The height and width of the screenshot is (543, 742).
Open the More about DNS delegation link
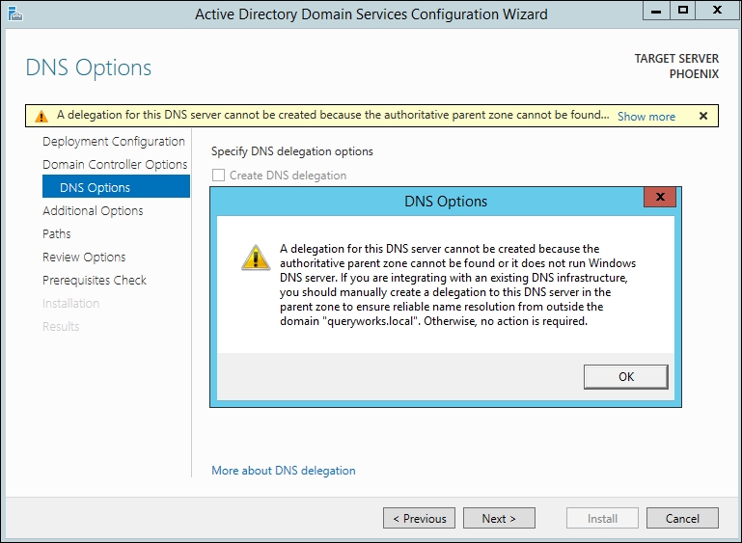284,471
